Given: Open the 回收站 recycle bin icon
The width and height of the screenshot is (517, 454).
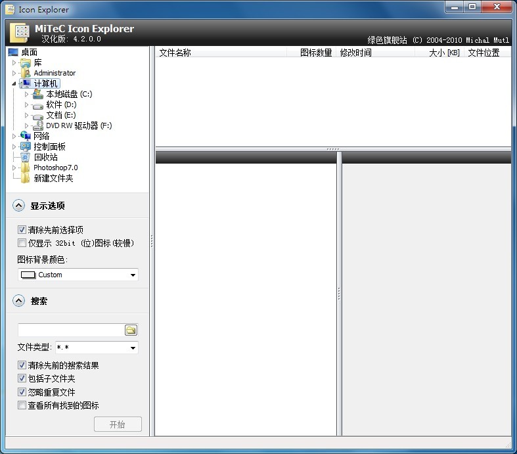Looking at the screenshot, I should point(26,157).
